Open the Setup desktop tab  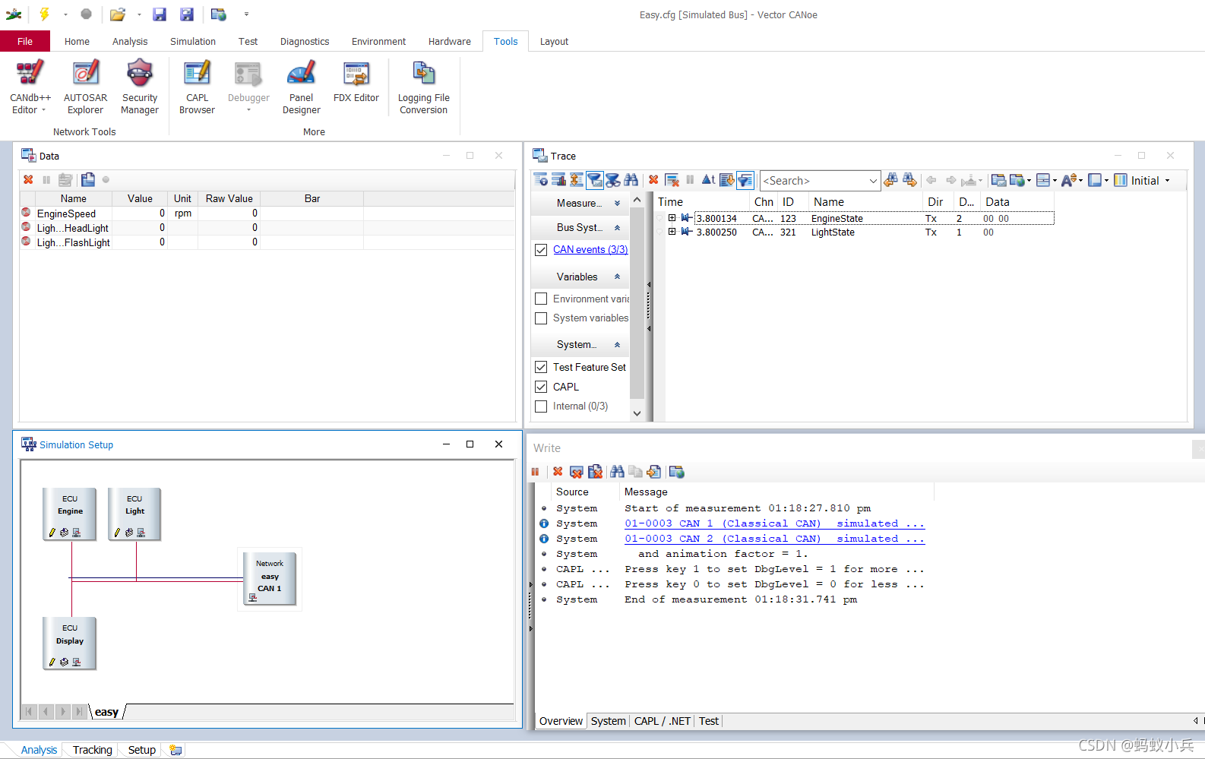point(142,750)
